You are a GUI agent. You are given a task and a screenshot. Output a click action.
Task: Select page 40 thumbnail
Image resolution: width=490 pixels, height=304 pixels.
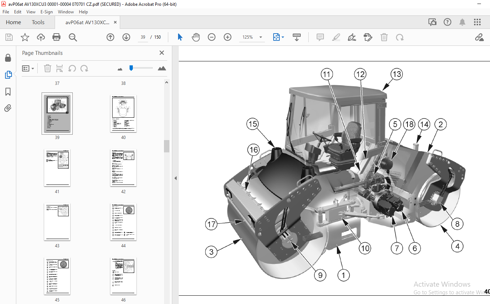coord(123,114)
